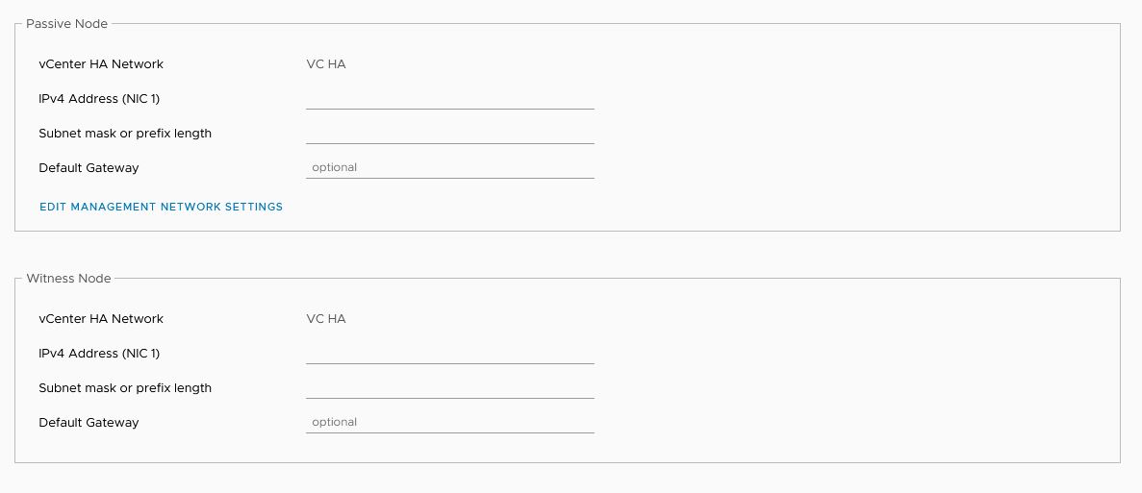Focus the Passive Node subnet mask field
The image size is (1142, 493).
tap(450, 134)
